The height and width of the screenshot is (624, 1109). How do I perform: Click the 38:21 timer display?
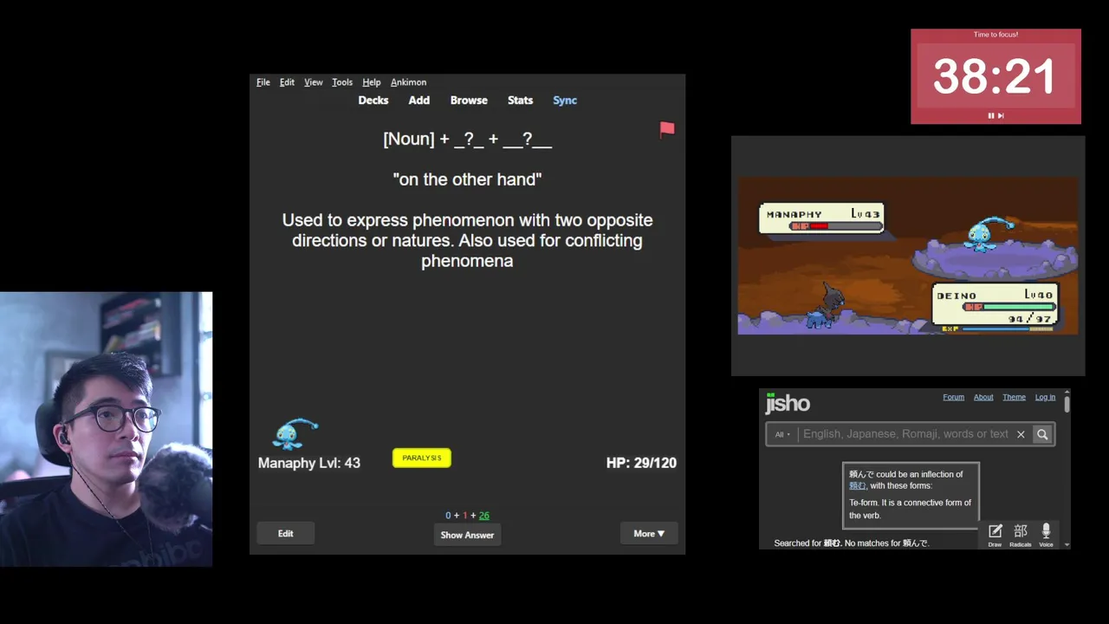[x=995, y=77]
